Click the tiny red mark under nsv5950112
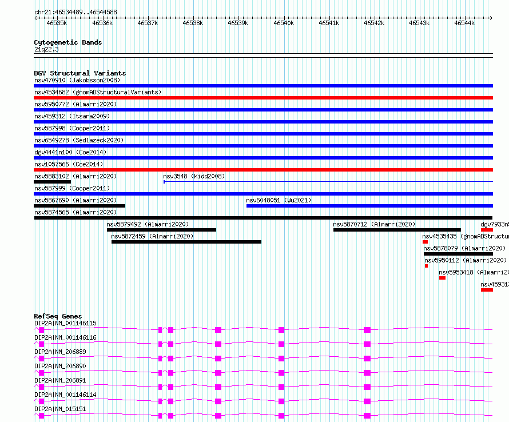 click(x=426, y=266)
